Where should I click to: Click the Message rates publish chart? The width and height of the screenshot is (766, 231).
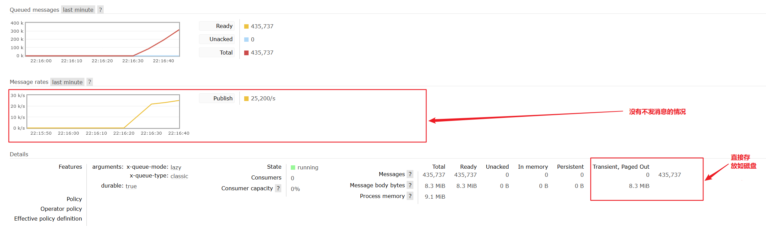[103, 111]
